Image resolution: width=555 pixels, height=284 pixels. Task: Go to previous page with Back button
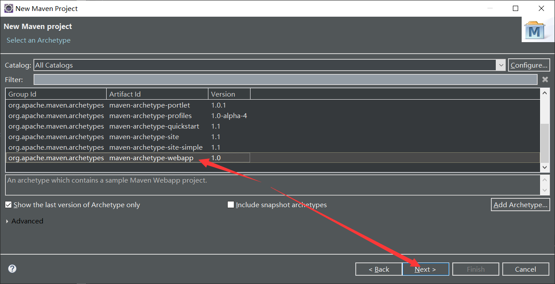[379, 269]
